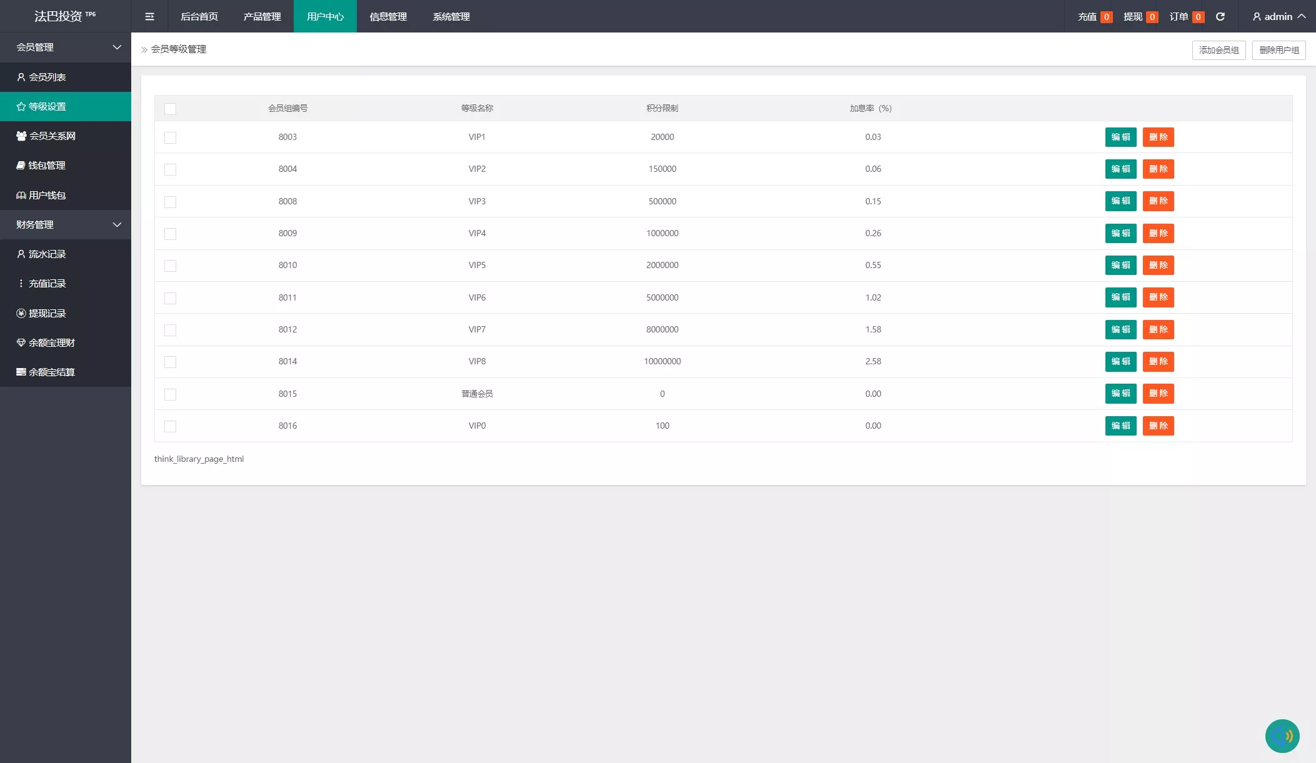Image resolution: width=1316 pixels, height=763 pixels.
Task: Open 钱包管理 sidebar item
Action: [47, 165]
